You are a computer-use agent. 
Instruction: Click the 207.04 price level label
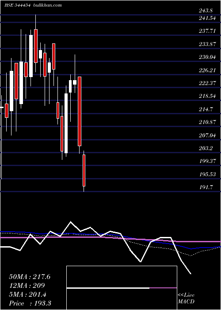[207, 136]
